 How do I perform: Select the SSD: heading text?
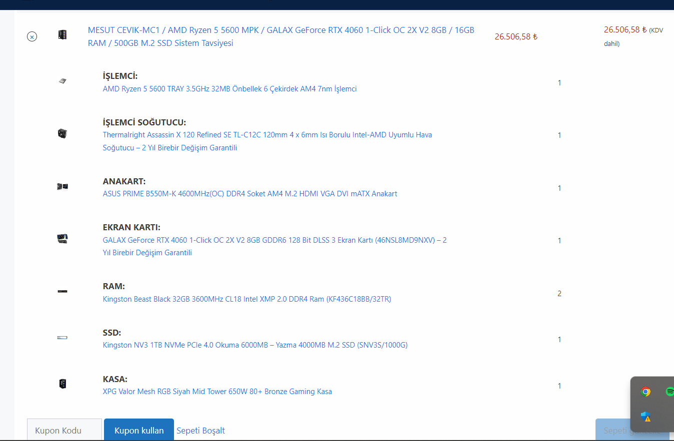pos(112,333)
